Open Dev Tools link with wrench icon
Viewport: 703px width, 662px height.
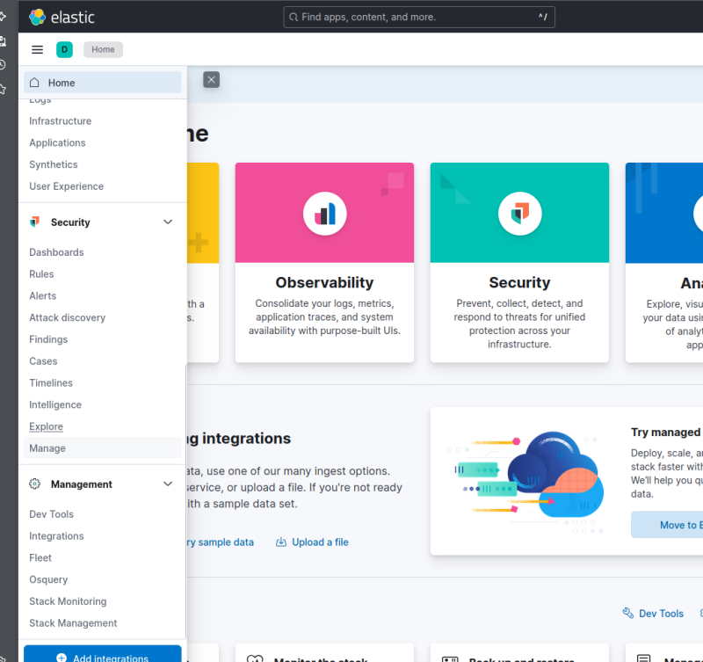(x=653, y=614)
